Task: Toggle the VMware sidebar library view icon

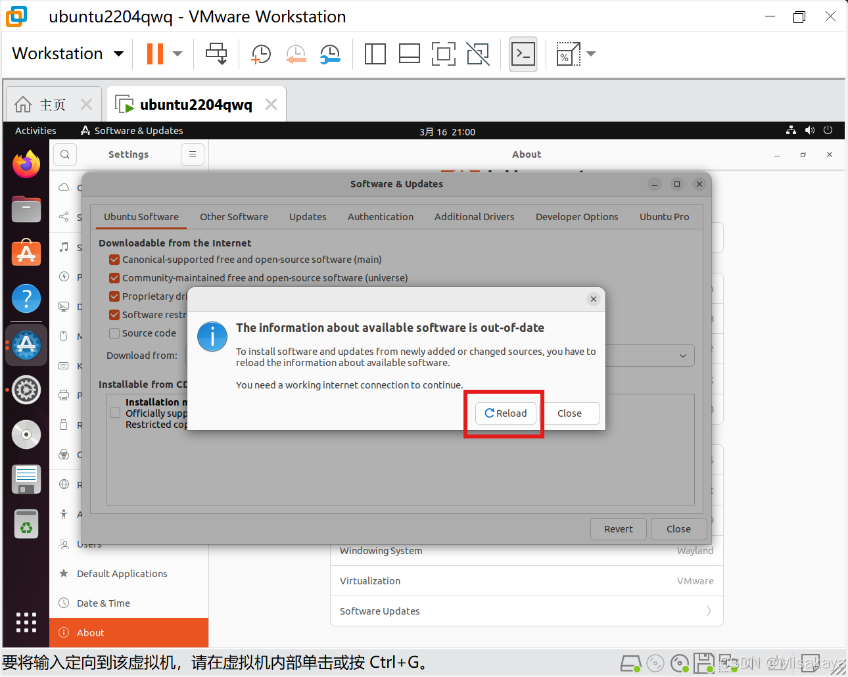Action: coord(375,54)
